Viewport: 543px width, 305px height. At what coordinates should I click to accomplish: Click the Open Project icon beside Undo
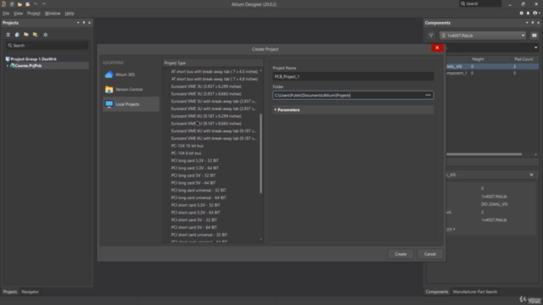coord(27,4)
